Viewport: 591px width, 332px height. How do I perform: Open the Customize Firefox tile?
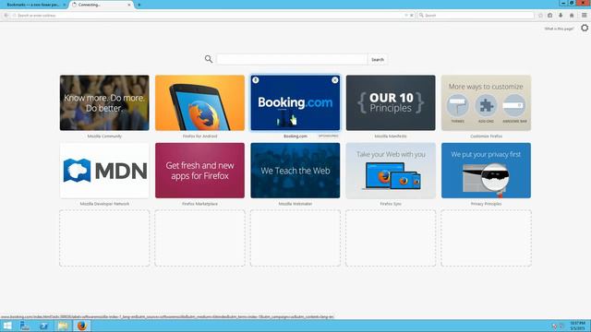[486, 102]
